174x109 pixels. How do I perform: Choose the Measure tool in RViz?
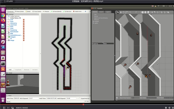(x=46, y=12)
